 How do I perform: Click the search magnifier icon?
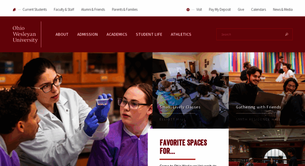click(x=287, y=35)
